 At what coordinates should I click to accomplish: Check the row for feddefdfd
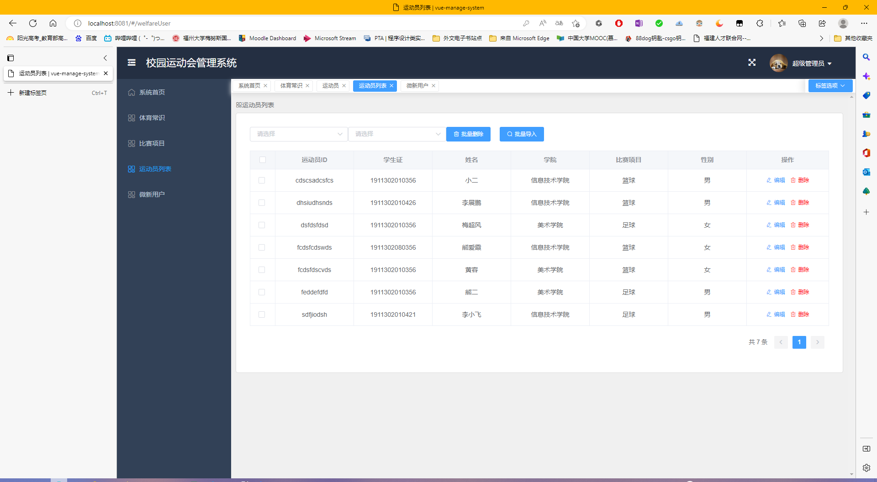click(262, 292)
